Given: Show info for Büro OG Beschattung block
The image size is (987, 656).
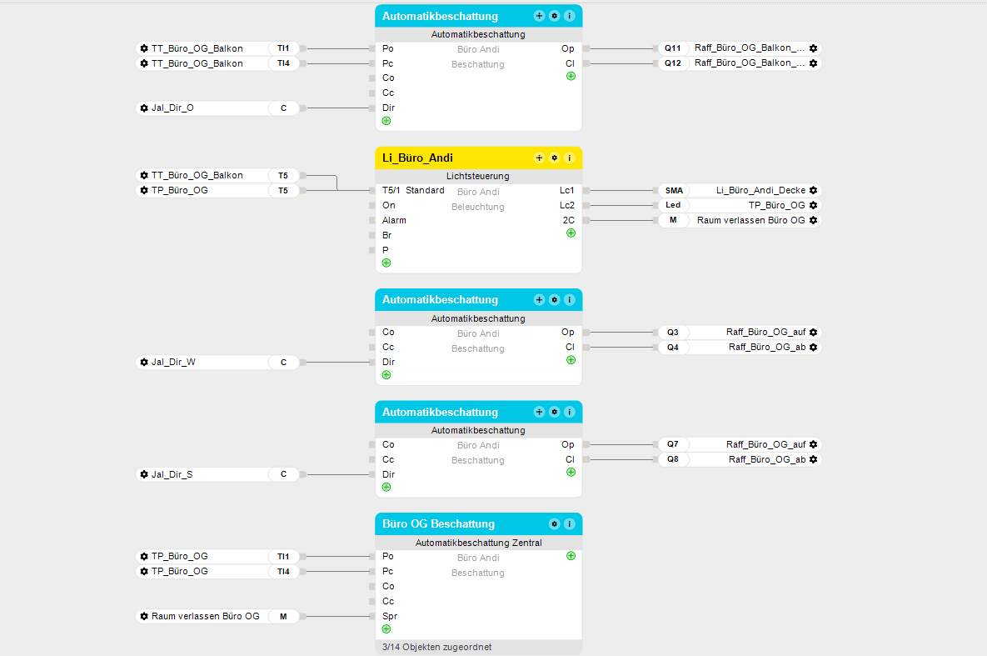Looking at the screenshot, I should (x=570, y=524).
